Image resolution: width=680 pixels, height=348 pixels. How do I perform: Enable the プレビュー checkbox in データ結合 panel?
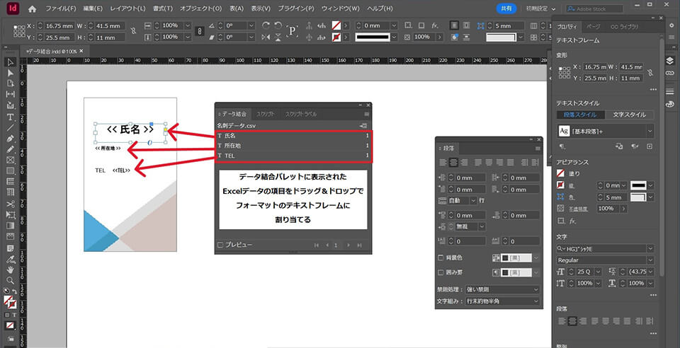click(x=221, y=245)
